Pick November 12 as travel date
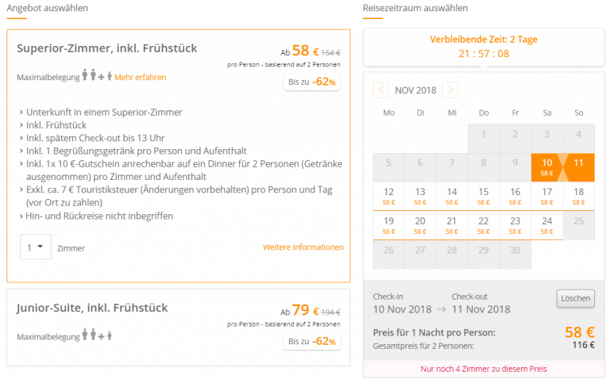This screenshot has width=610, height=379. tap(388, 196)
